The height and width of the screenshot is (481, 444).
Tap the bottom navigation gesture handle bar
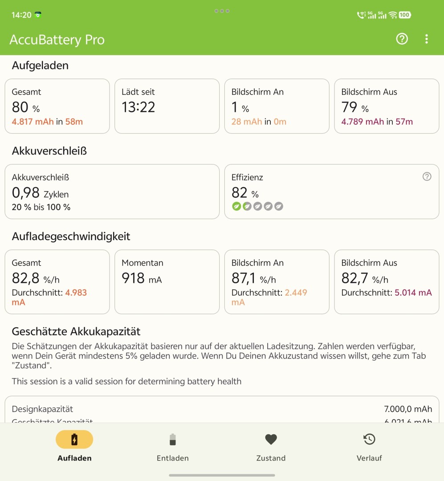[222, 475]
